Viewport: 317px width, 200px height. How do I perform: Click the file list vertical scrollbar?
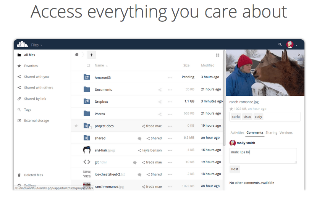click(x=224, y=98)
